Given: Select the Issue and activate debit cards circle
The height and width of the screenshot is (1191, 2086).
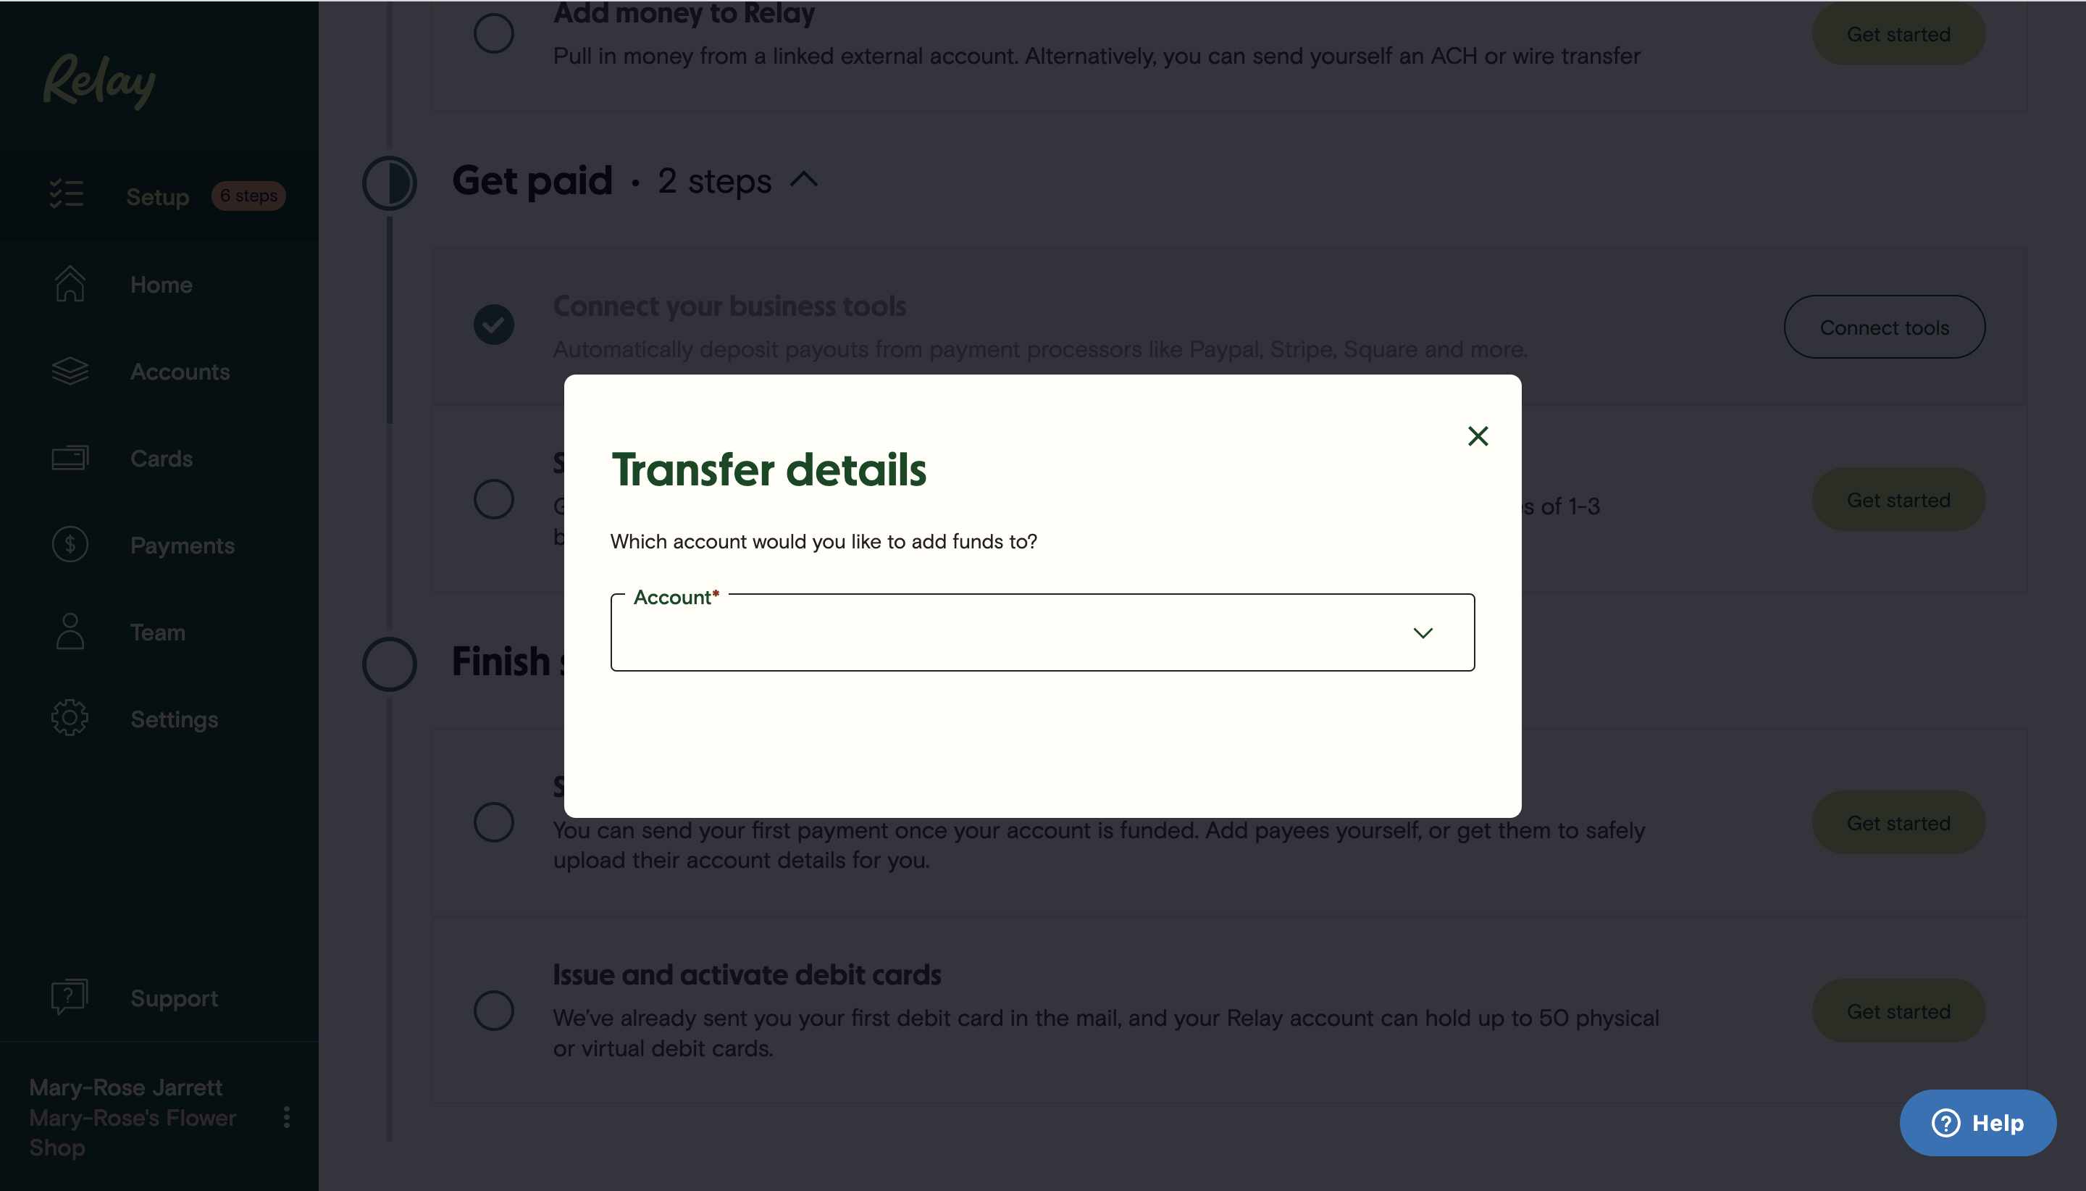Looking at the screenshot, I should click(493, 1010).
